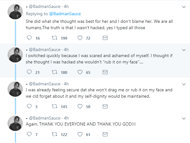
Task: Send the 'She did what she thought' tweet via message
Action: 105,38
